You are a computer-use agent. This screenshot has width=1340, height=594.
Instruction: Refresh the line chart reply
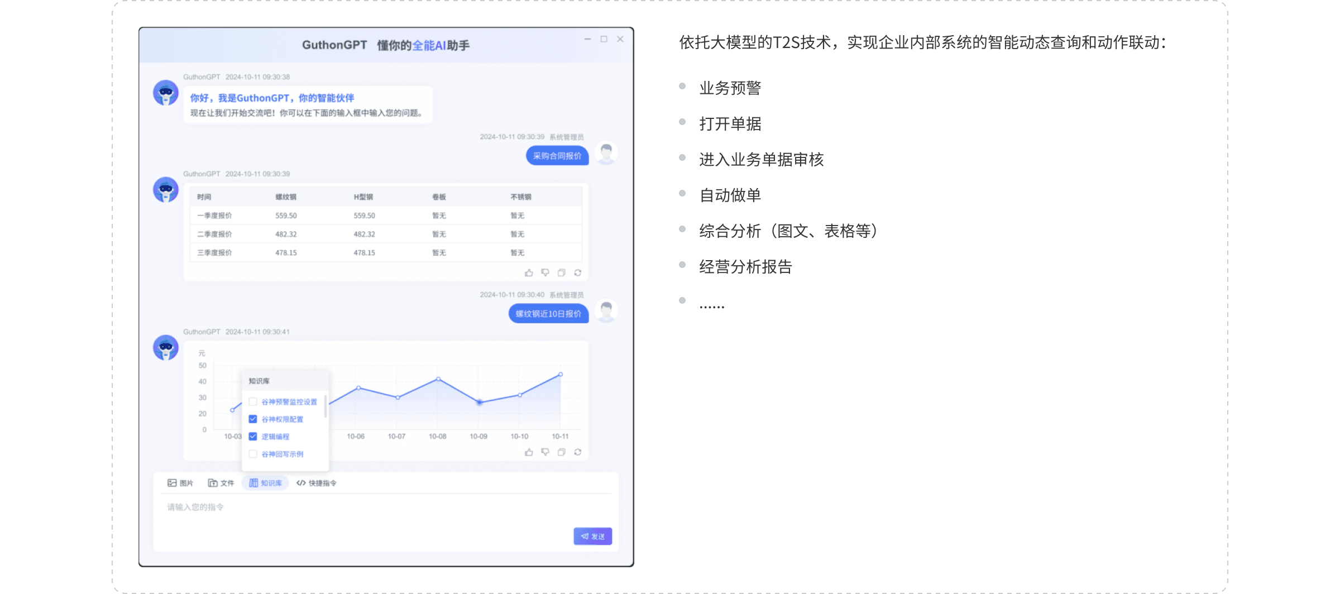tap(577, 452)
